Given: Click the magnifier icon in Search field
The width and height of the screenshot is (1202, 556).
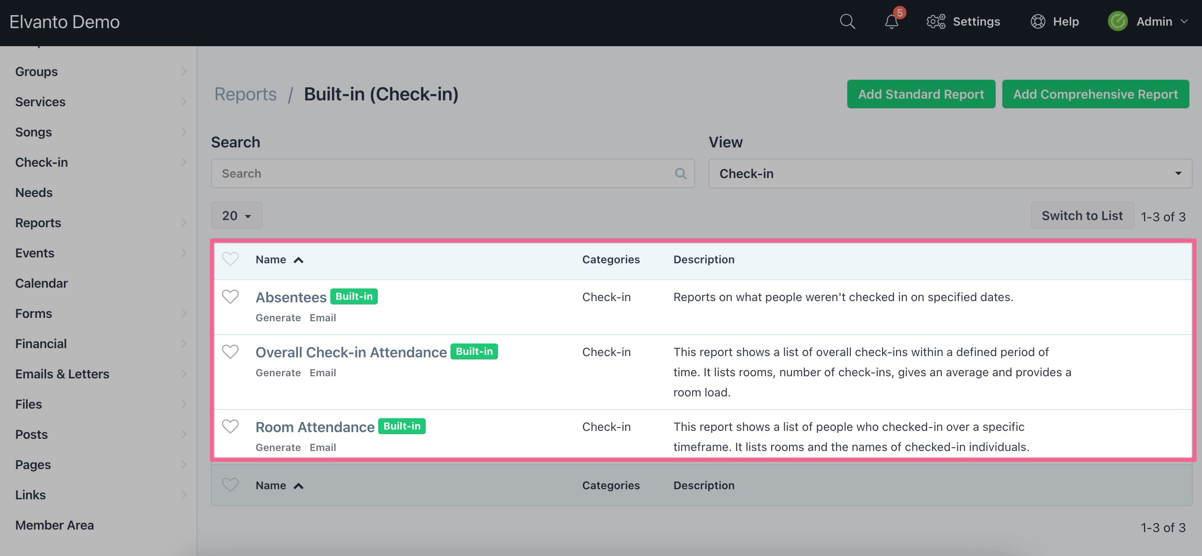Looking at the screenshot, I should tap(680, 173).
